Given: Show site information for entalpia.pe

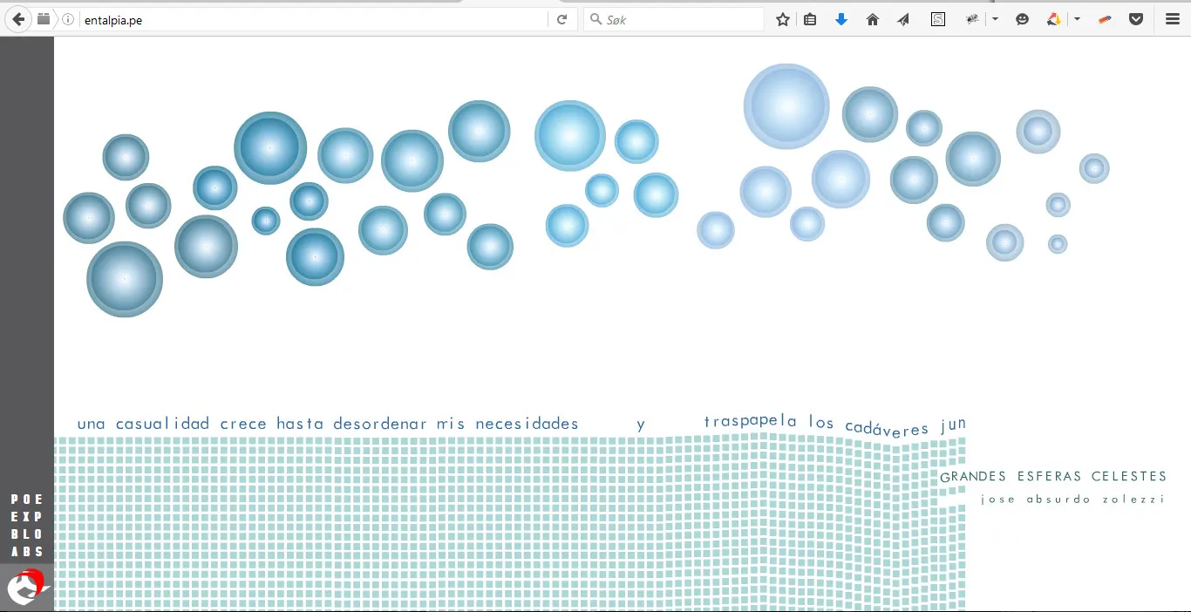Looking at the screenshot, I should click(x=68, y=19).
